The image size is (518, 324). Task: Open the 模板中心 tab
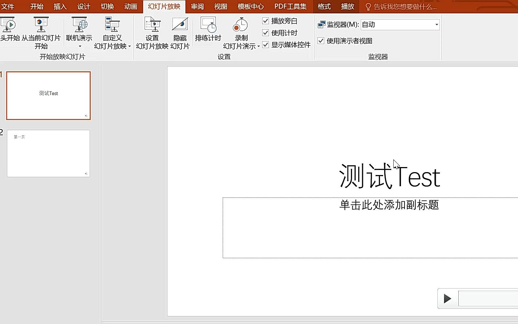pos(251,7)
